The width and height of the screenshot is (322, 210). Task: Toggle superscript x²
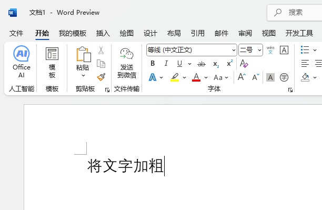click(x=229, y=63)
